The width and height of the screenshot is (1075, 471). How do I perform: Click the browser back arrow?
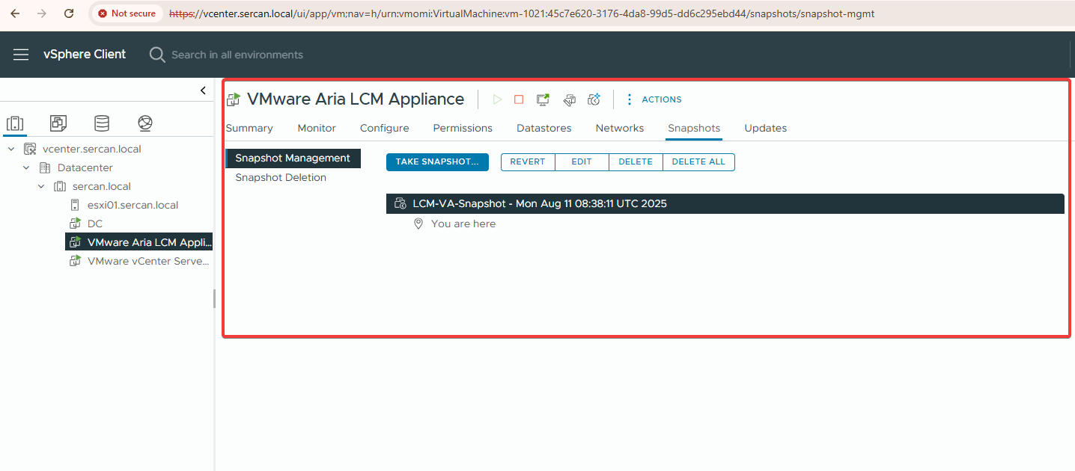point(15,13)
